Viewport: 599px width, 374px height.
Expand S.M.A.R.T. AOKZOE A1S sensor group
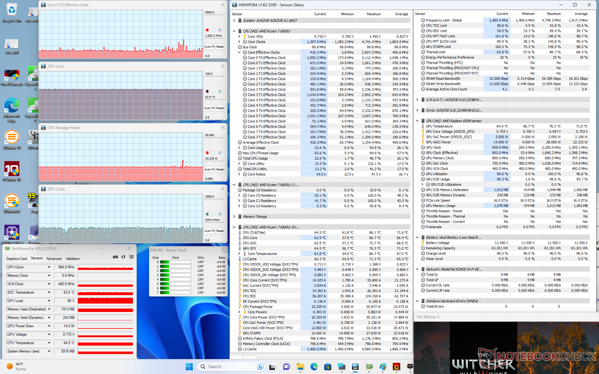click(417, 100)
